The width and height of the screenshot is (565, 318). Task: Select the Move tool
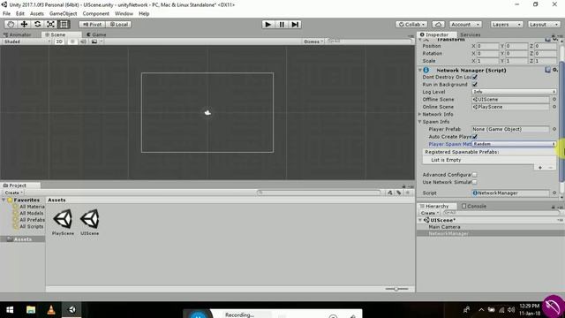click(24, 24)
